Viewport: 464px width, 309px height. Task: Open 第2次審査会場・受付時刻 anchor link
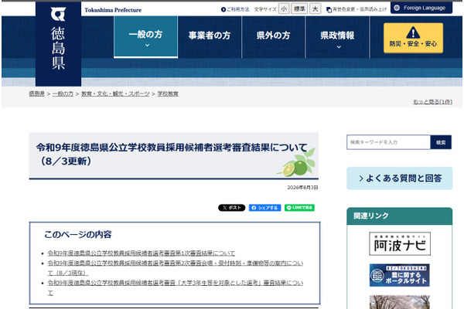(x=176, y=268)
